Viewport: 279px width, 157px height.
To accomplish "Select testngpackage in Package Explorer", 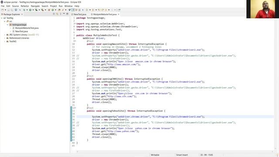I will click(19, 25).
